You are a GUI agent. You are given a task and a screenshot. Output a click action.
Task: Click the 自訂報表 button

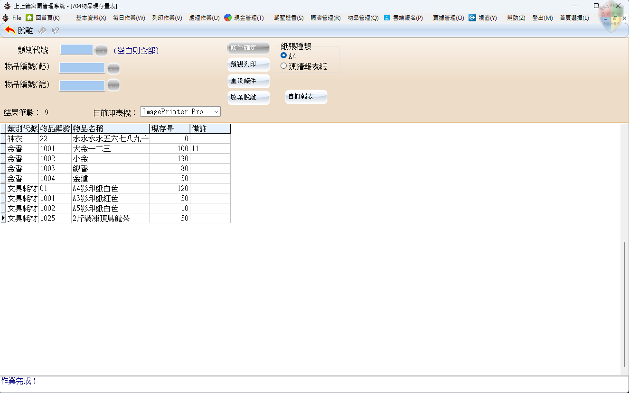pos(306,97)
